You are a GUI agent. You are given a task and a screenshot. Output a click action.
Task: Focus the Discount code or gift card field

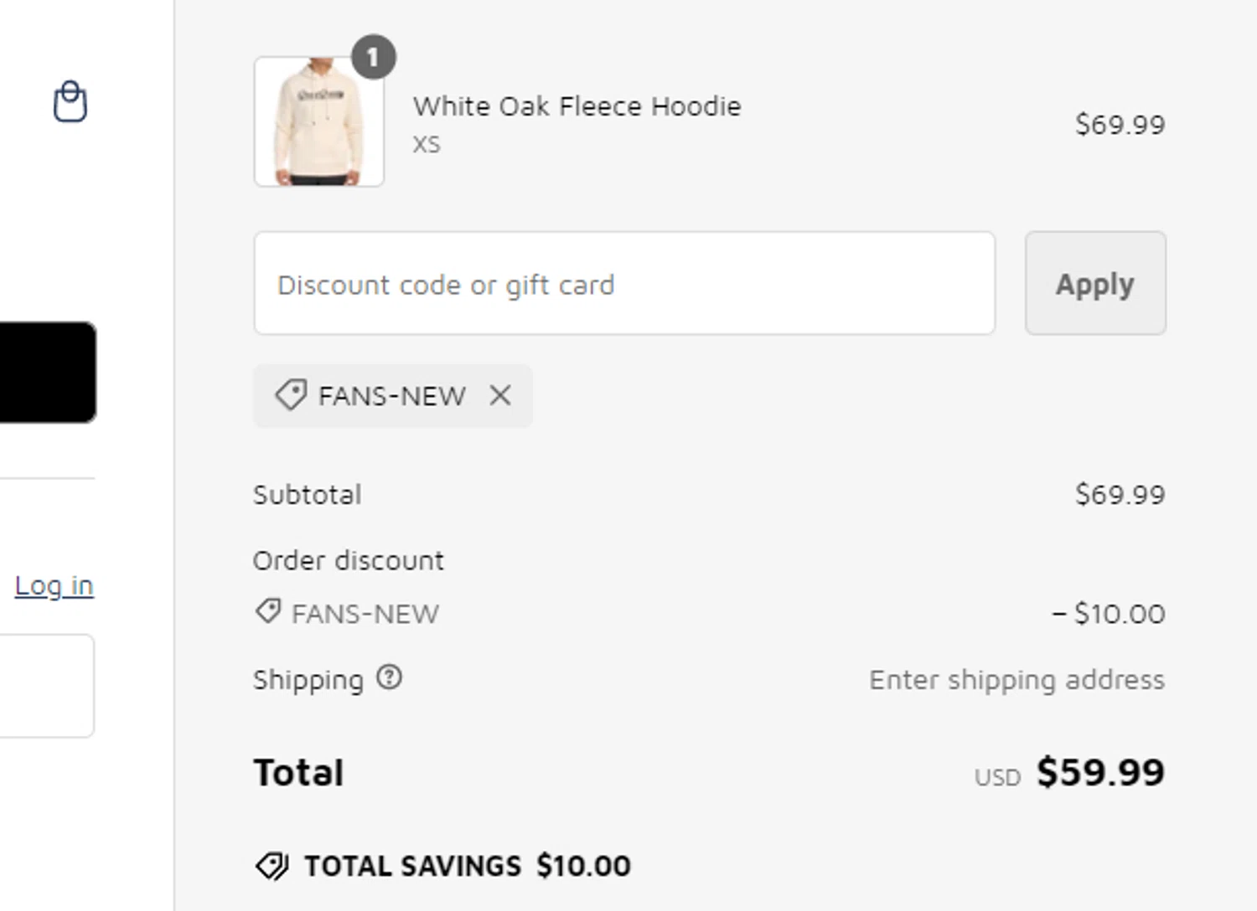[x=624, y=284]
